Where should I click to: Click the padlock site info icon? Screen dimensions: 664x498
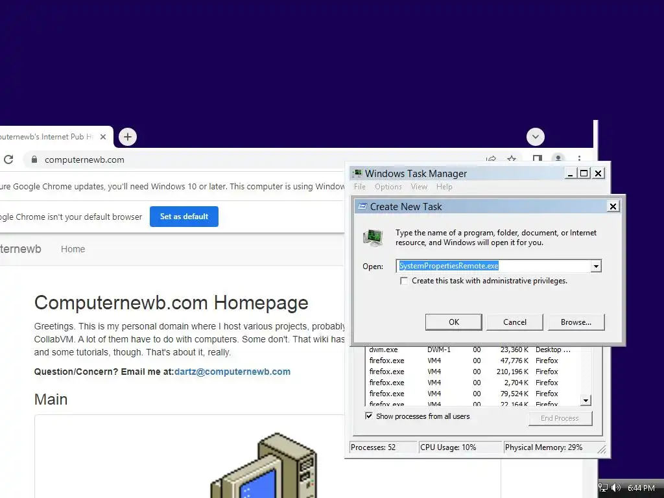tap(34, 160)
